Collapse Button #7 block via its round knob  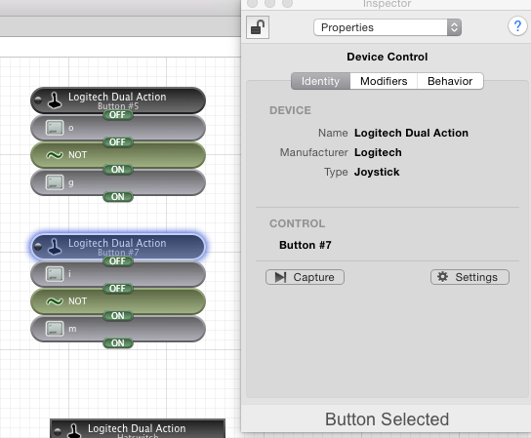point(38,246)
